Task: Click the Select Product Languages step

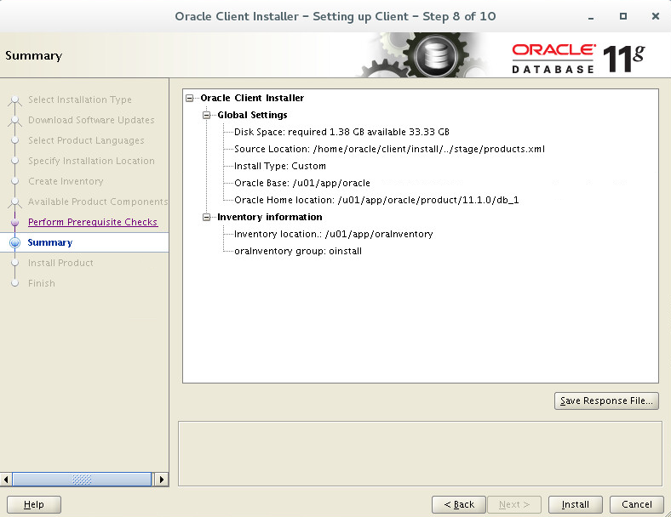Action: tap(86, 140)
